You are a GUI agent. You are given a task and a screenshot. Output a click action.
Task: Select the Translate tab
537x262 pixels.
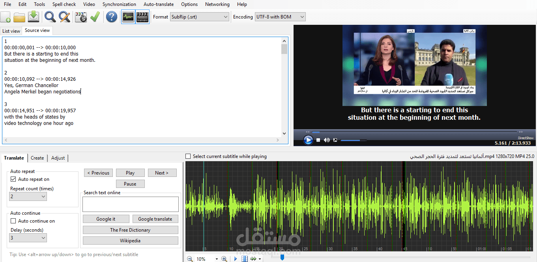14,158
